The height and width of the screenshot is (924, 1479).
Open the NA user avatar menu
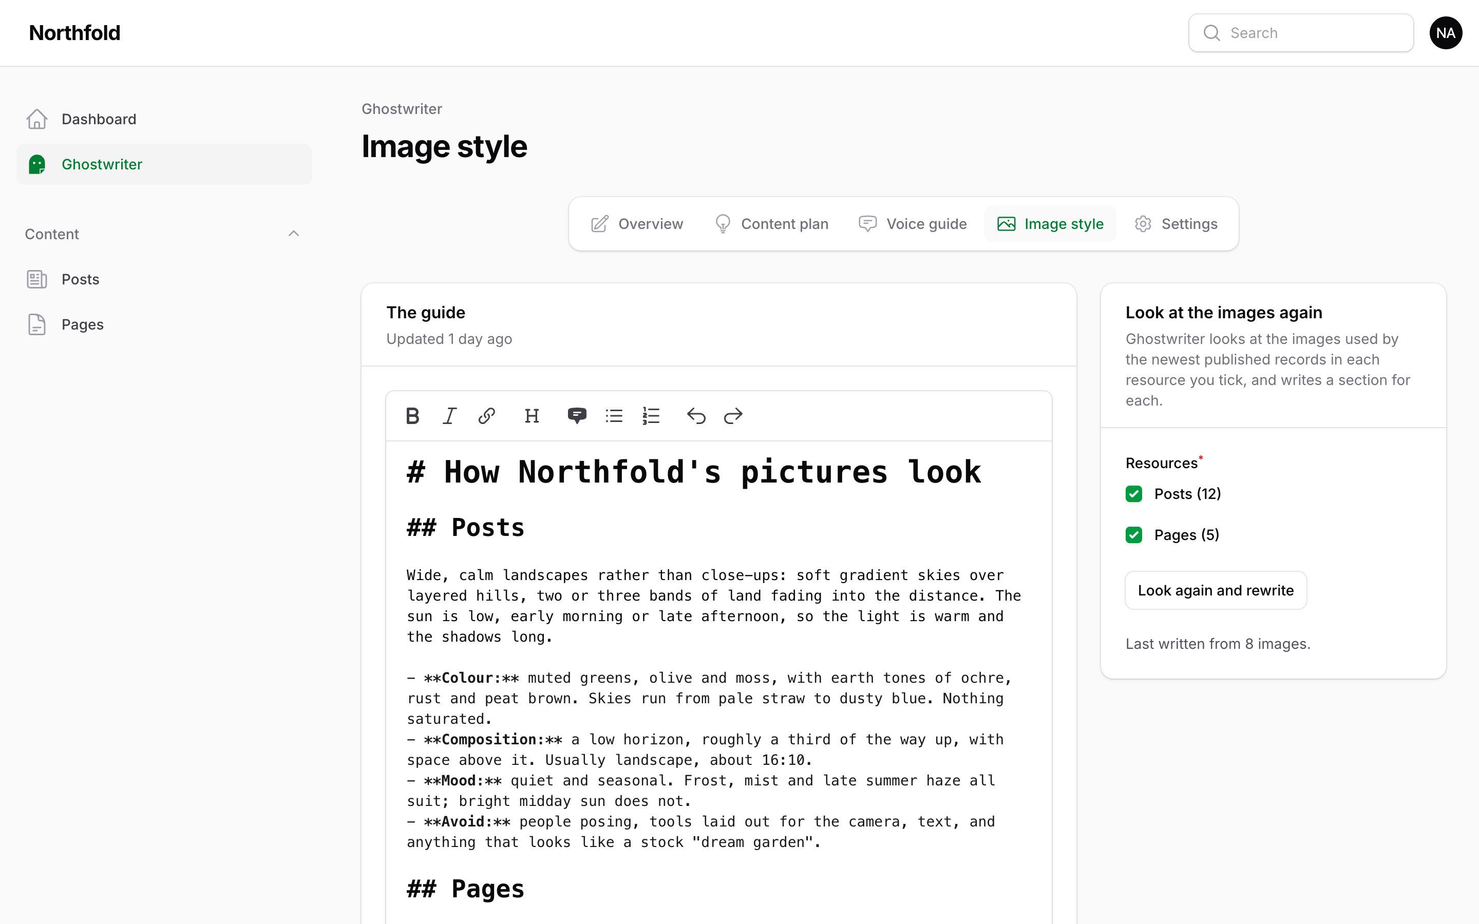(1446, 33)
